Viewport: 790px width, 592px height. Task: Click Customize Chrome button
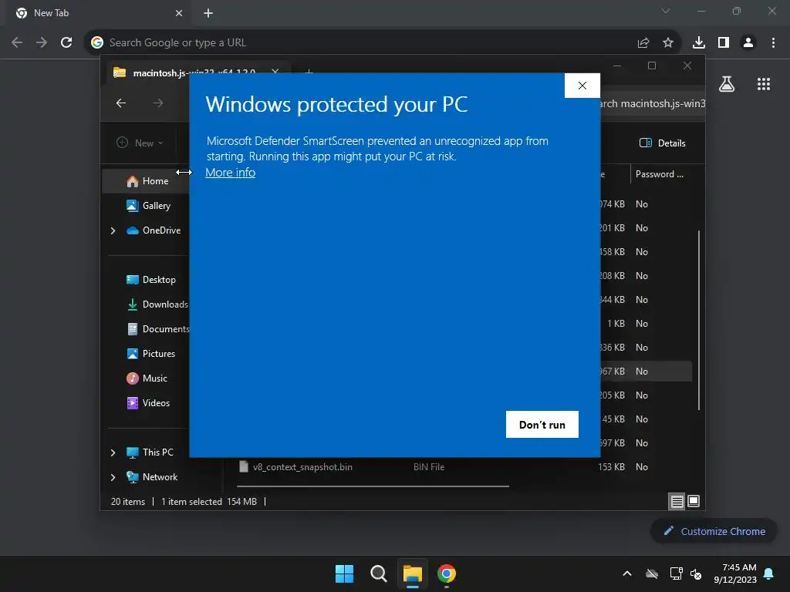pos(714,531)
